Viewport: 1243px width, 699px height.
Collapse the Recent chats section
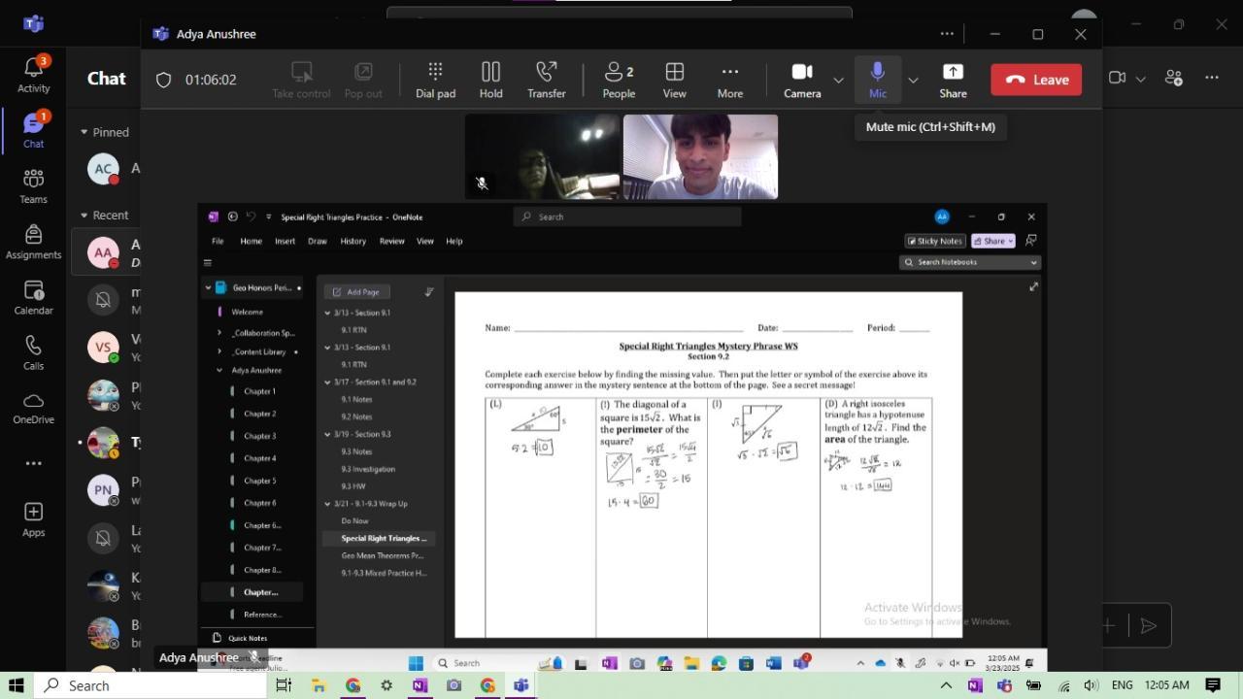tap(84, 216)
